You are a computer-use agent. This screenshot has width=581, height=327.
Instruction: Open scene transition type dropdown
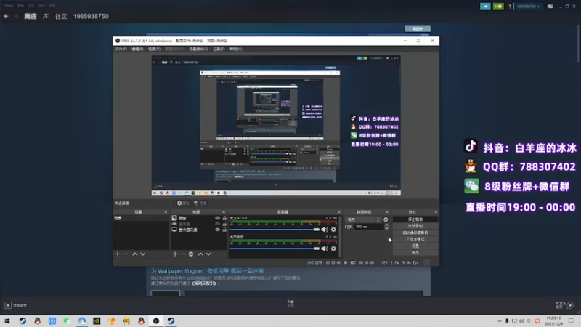click(362, 219)
